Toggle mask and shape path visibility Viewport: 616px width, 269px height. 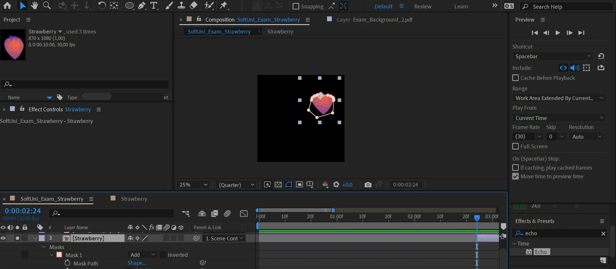tap(289, 184)
